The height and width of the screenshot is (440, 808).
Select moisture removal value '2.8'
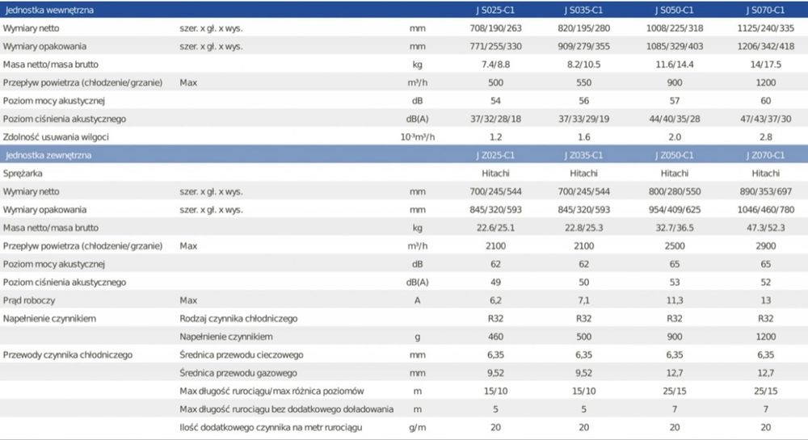765,137
